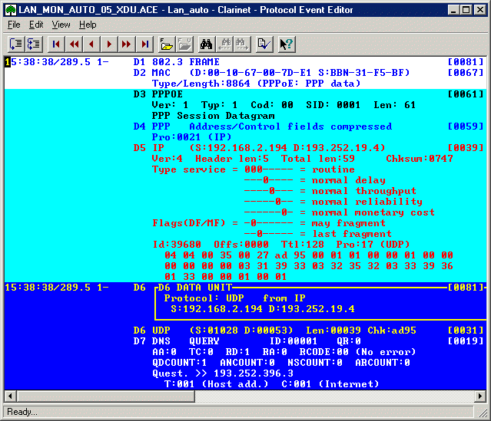Step forward one event with right arrow

pos(109,44)
